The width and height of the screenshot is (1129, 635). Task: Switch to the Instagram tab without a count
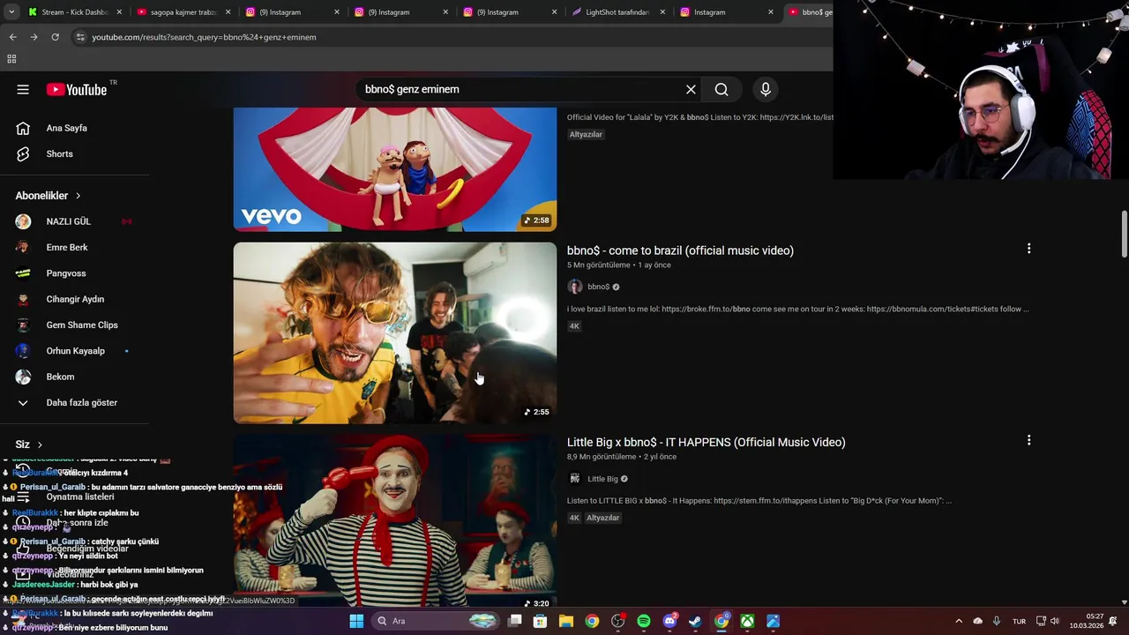[725, 12]
